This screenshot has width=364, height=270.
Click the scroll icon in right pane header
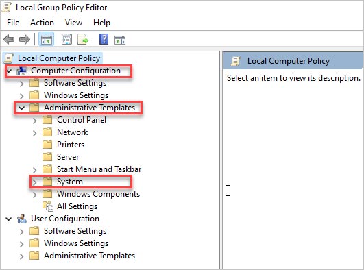(x=235, y=61)
